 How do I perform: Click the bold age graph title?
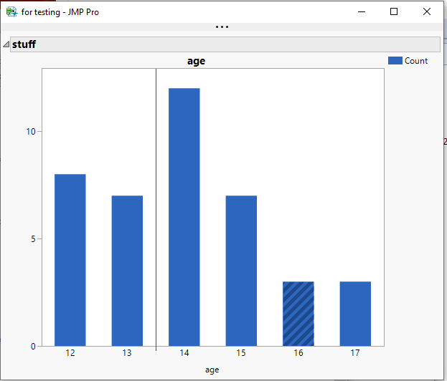pos(196,61)
